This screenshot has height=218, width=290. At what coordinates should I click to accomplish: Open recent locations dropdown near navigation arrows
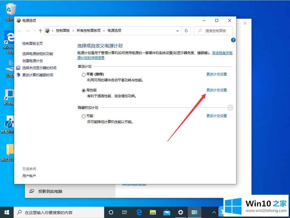(x=34, y=31)
